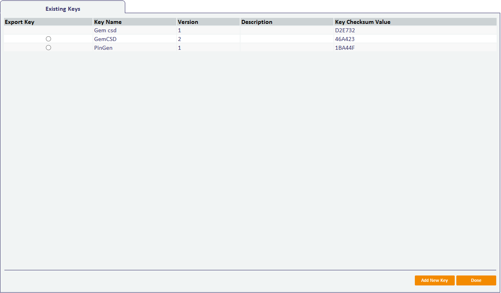Open the GemCSD key name
This screenshot has height=293, width=501.
click(105, 39)
